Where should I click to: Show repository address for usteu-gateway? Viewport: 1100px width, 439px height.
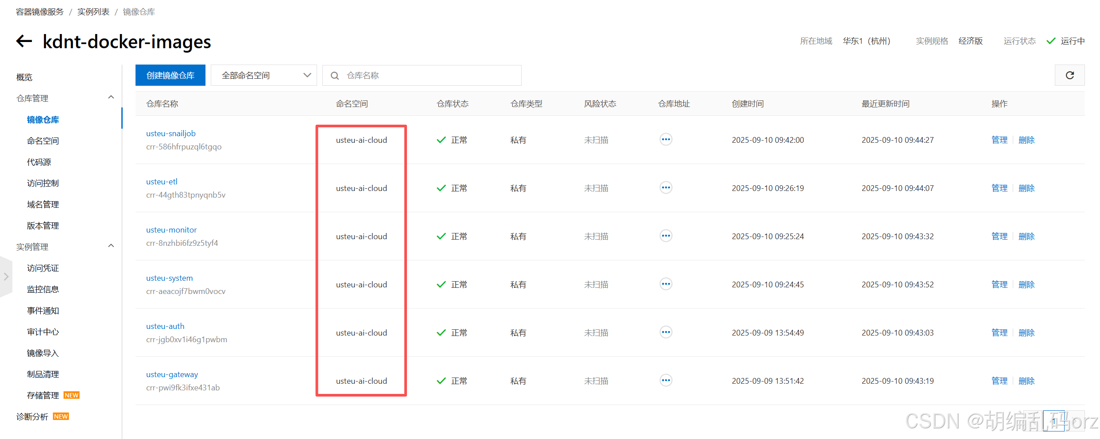(666, 381)
